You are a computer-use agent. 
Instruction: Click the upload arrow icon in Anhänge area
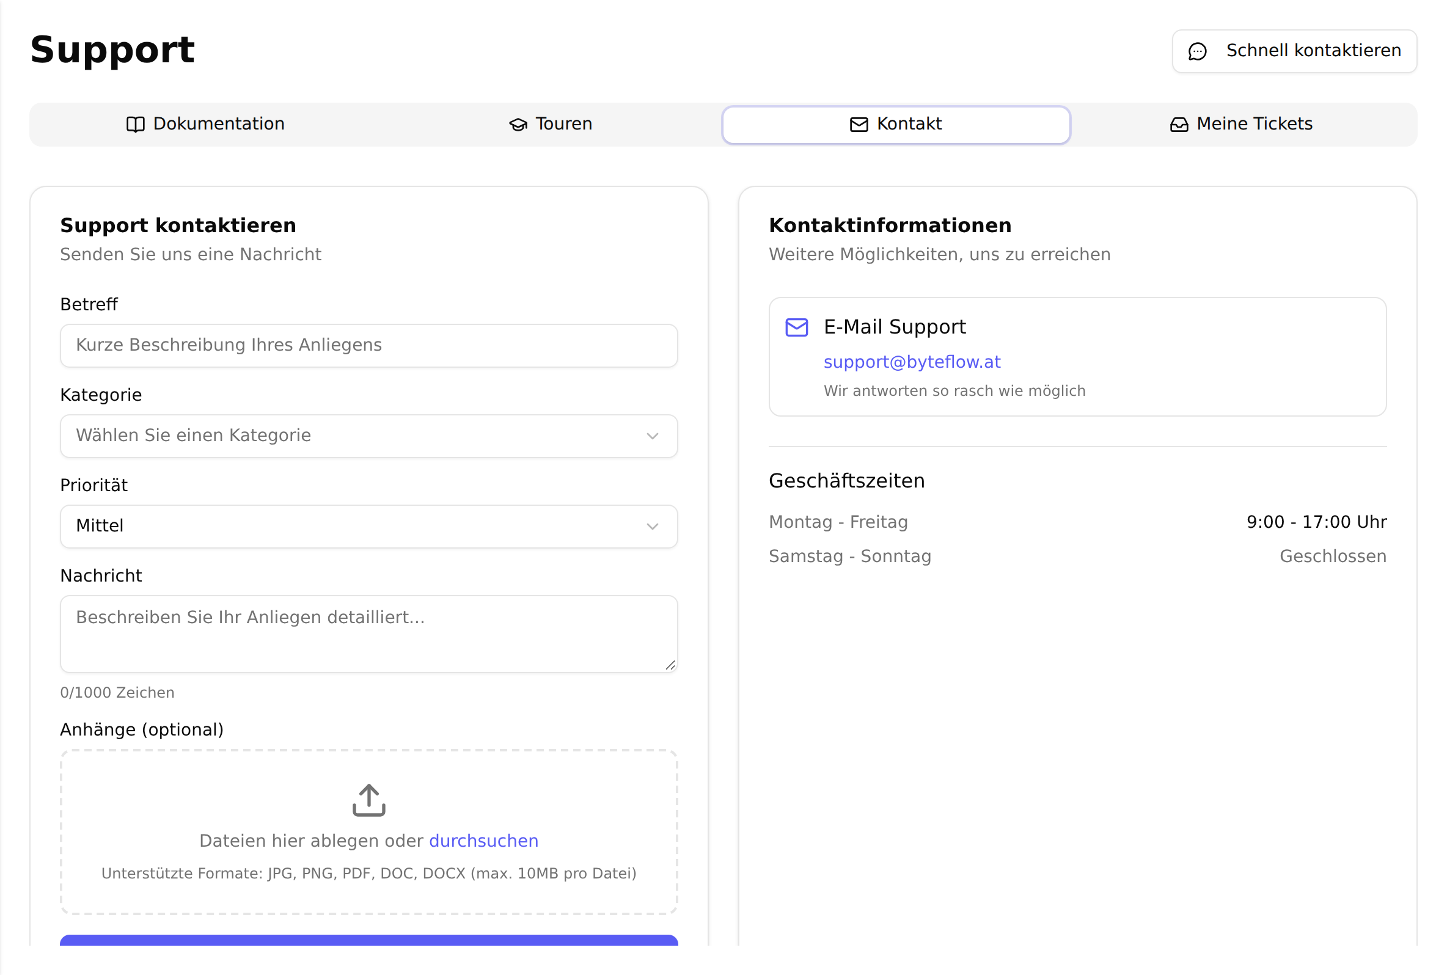click(368, 800)
